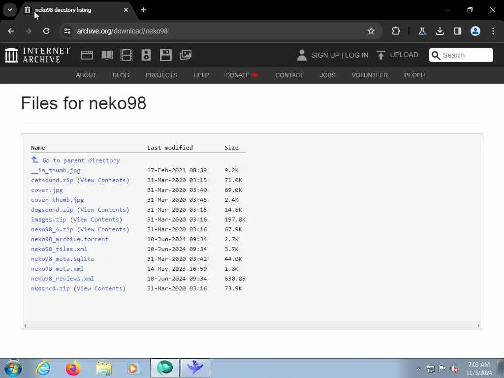The height and width of the screenshot is (378, 504).
Task: View Contents of images.zip
Action: 96,220
